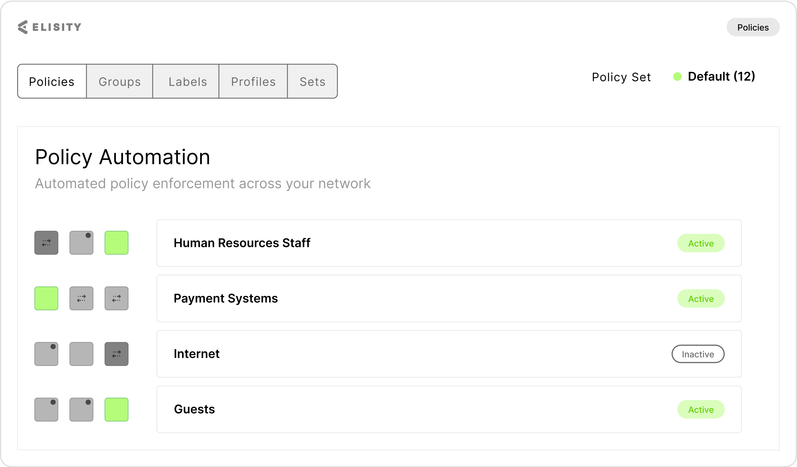This screenshot has width=797, height=467.
Task: Switch to the Groups tab
Action: coord(120,82)
